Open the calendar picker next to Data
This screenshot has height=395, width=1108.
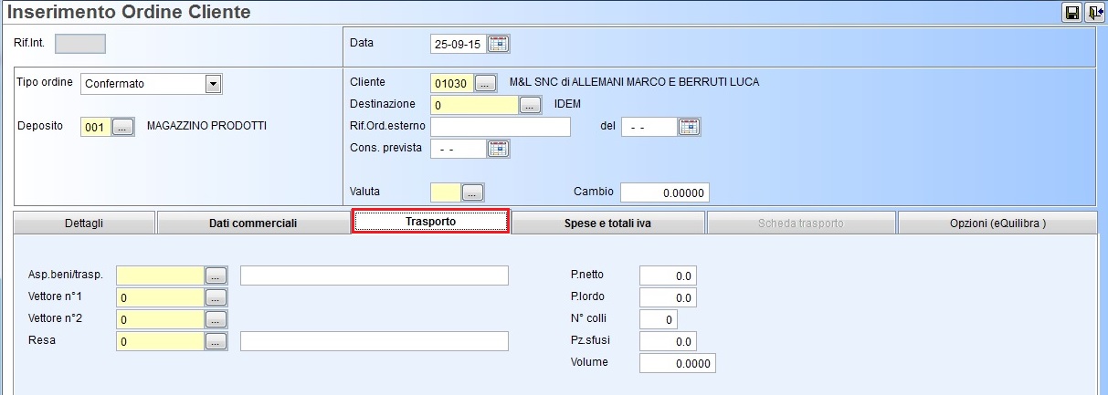pyautogui.click(x=499, y=44)
